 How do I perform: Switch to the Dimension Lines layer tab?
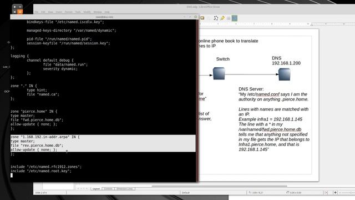[x=125, y=189]
